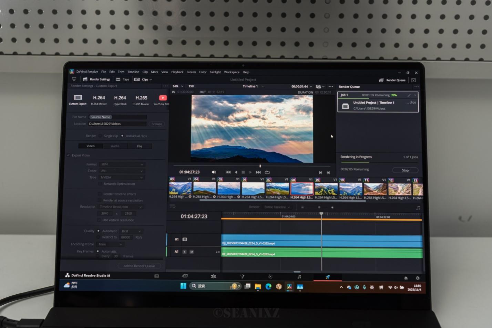Viewport: 492px width, 328px height.
Task: Expand the Codec dropdown showing AV1
Action: pos(122,171)
